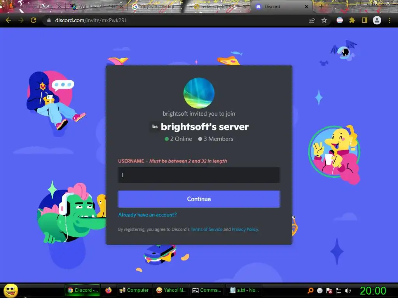This screenshot has width=398, height=298.
Task: Click the '2 Online' status text
Action: click(178, 139)
